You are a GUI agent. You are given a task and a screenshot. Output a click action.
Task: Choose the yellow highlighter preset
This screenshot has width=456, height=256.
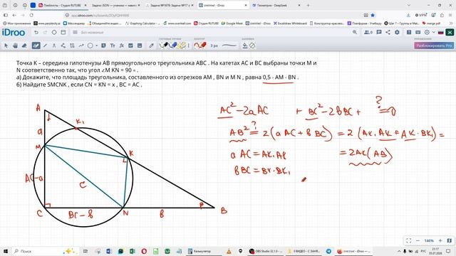[x=182, y=46]
